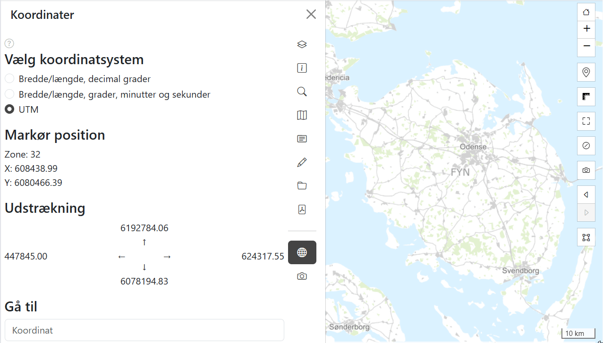Go to home map extent
Image resolution: width=603 pixels, height=343 pixels.
(586, 12)
